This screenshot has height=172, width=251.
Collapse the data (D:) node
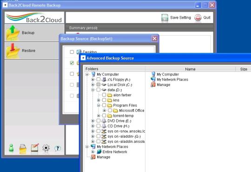coord(92,90)
